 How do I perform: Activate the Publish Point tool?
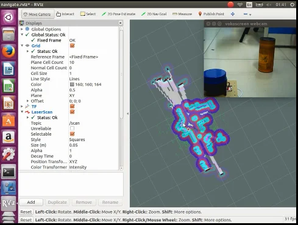click(x=211, y=14)
